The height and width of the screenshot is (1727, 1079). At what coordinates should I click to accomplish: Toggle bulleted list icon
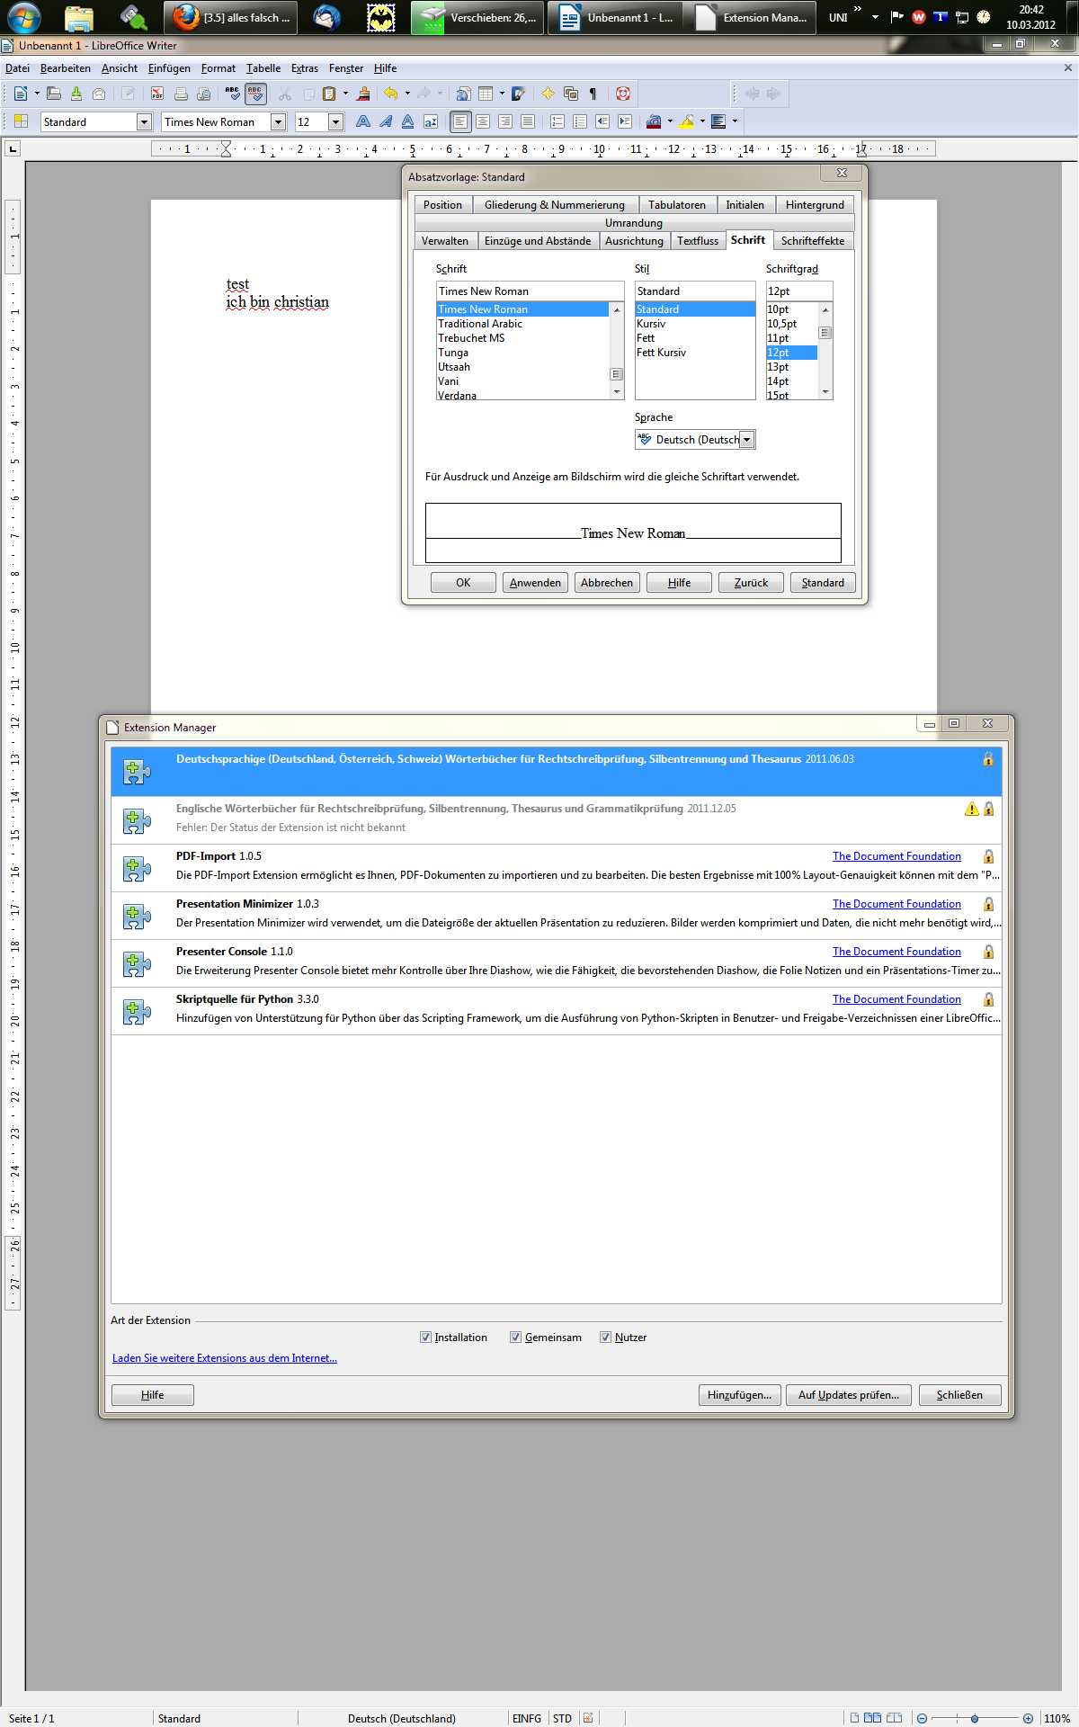pyautogui.click(x=580, y=121)
